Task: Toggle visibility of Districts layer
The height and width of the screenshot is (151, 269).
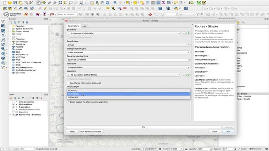Action: click(13, 112)
